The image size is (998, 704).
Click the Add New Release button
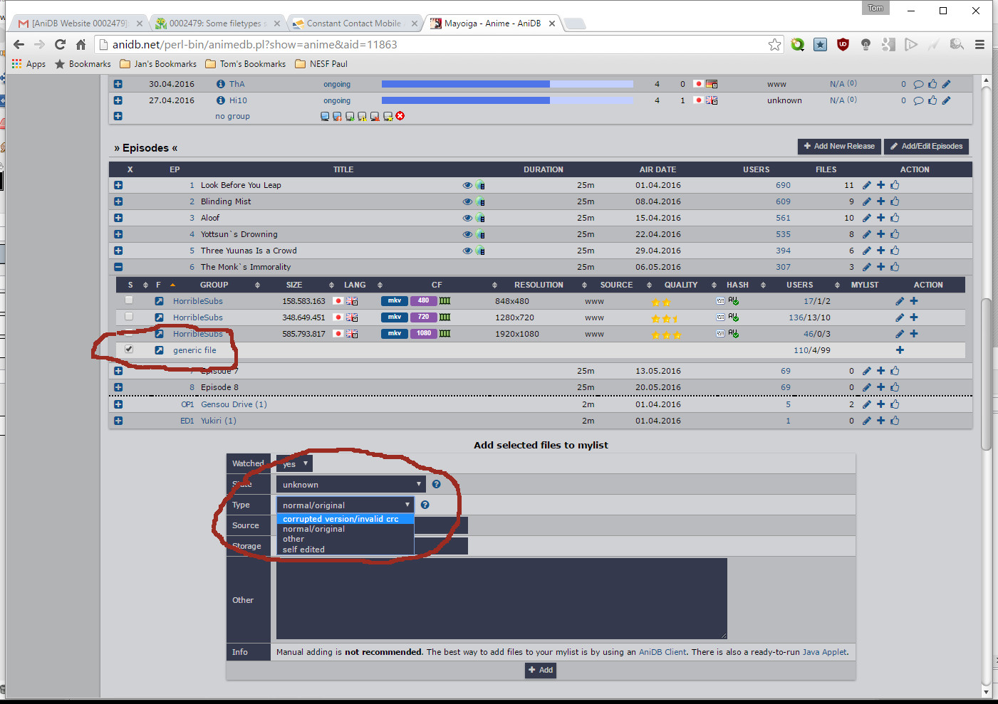click(839, 146)
